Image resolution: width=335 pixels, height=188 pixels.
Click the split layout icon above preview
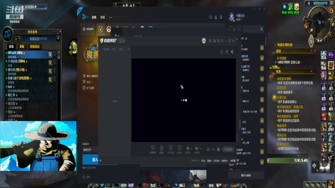pos(227,52)
